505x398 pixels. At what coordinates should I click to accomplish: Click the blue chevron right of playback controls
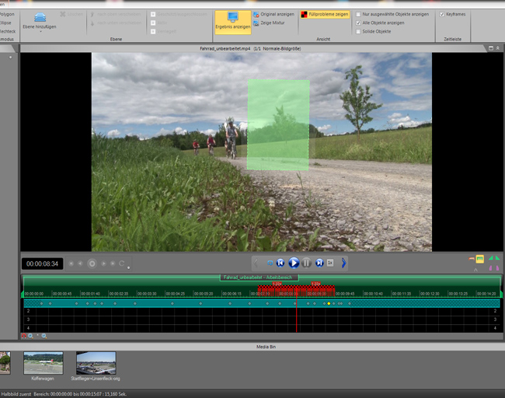(x=343, y=263)
